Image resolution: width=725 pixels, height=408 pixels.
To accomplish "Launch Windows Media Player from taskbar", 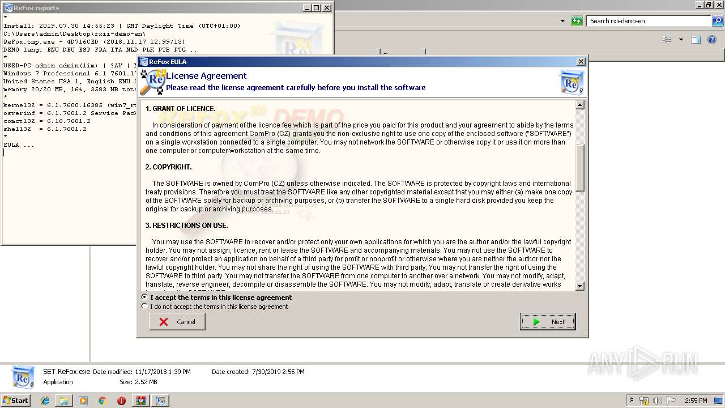I will [x=83, y=401].
